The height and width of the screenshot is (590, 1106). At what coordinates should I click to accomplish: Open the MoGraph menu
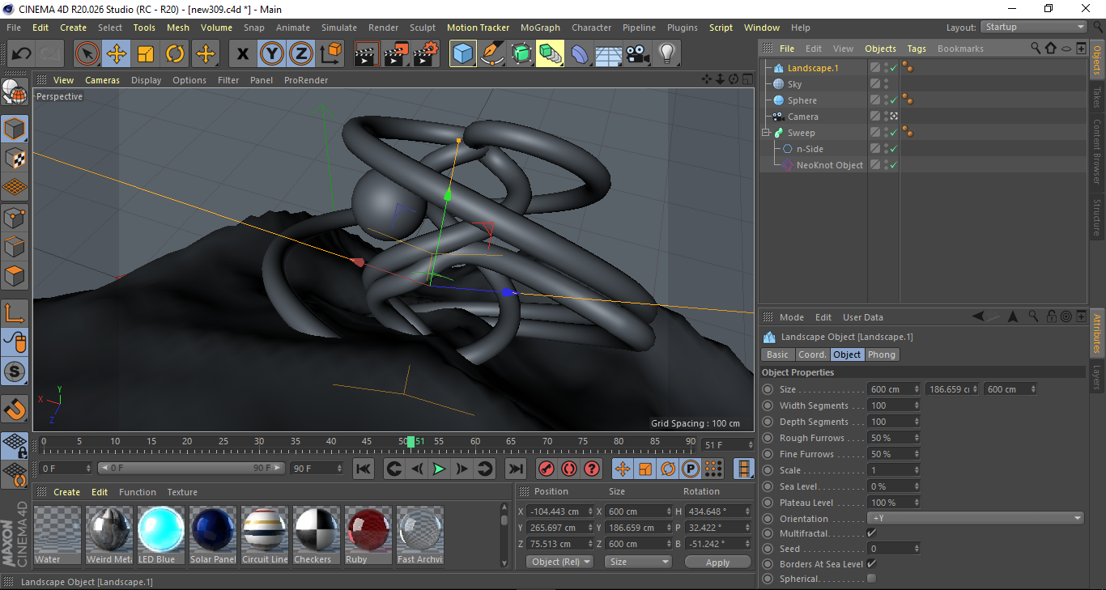click(540, 28)
